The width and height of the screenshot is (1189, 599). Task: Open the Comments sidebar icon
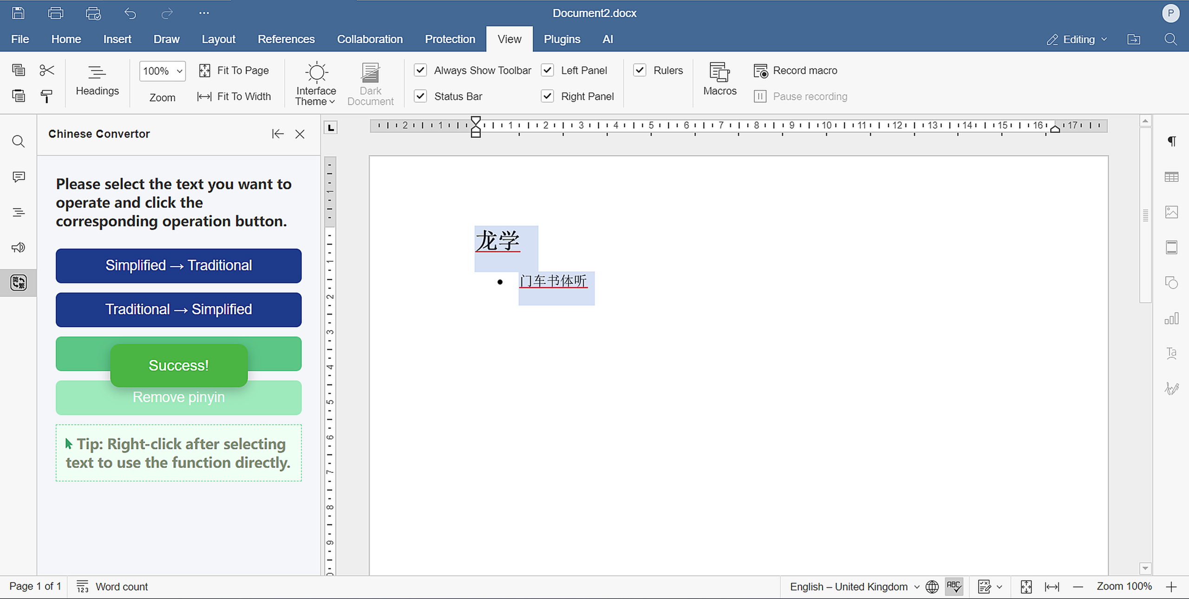tap(19, 177)
